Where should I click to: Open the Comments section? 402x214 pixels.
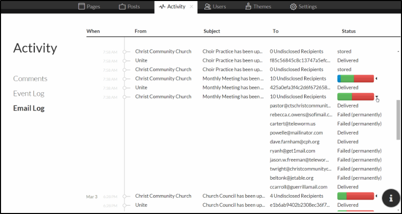coord(30,79)
